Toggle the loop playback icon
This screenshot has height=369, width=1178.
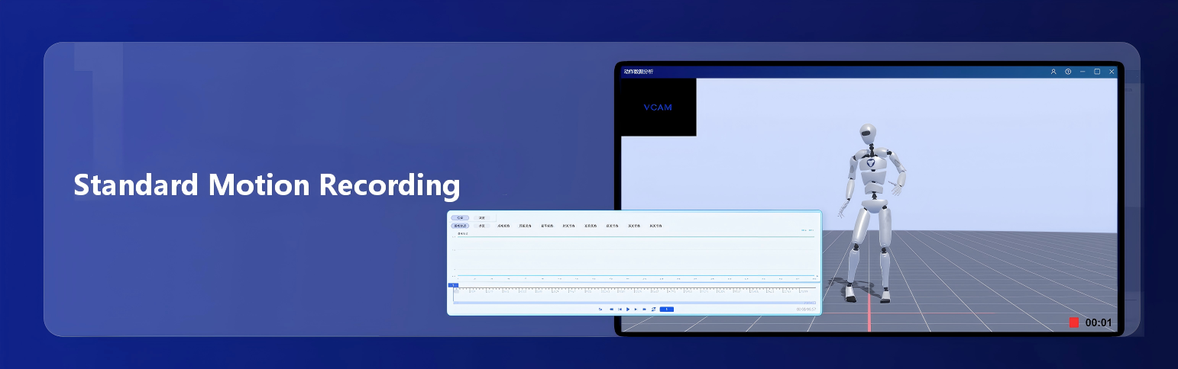click(654, 309)
